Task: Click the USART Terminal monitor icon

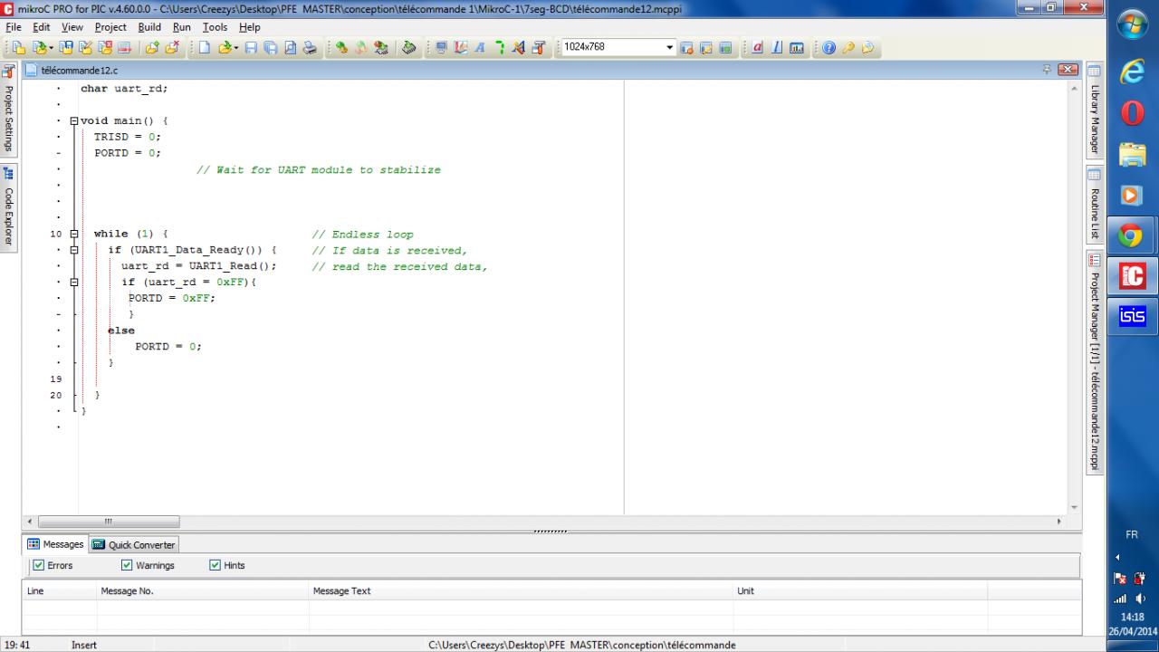Action: click(x=441, y=47)
